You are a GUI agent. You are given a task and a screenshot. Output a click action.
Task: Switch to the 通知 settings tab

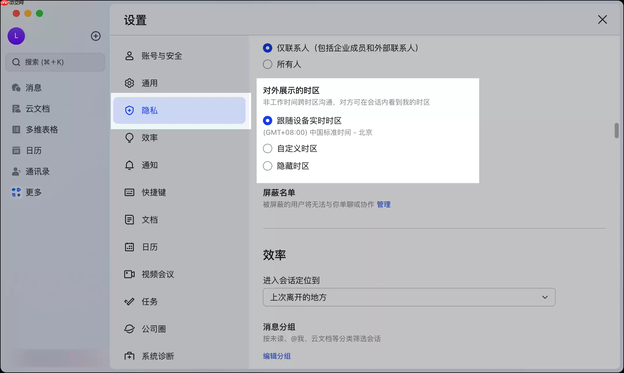149,165
